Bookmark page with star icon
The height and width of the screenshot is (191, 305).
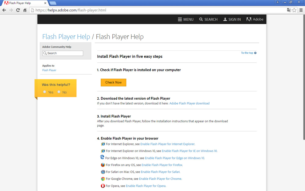tap(294, 10)
